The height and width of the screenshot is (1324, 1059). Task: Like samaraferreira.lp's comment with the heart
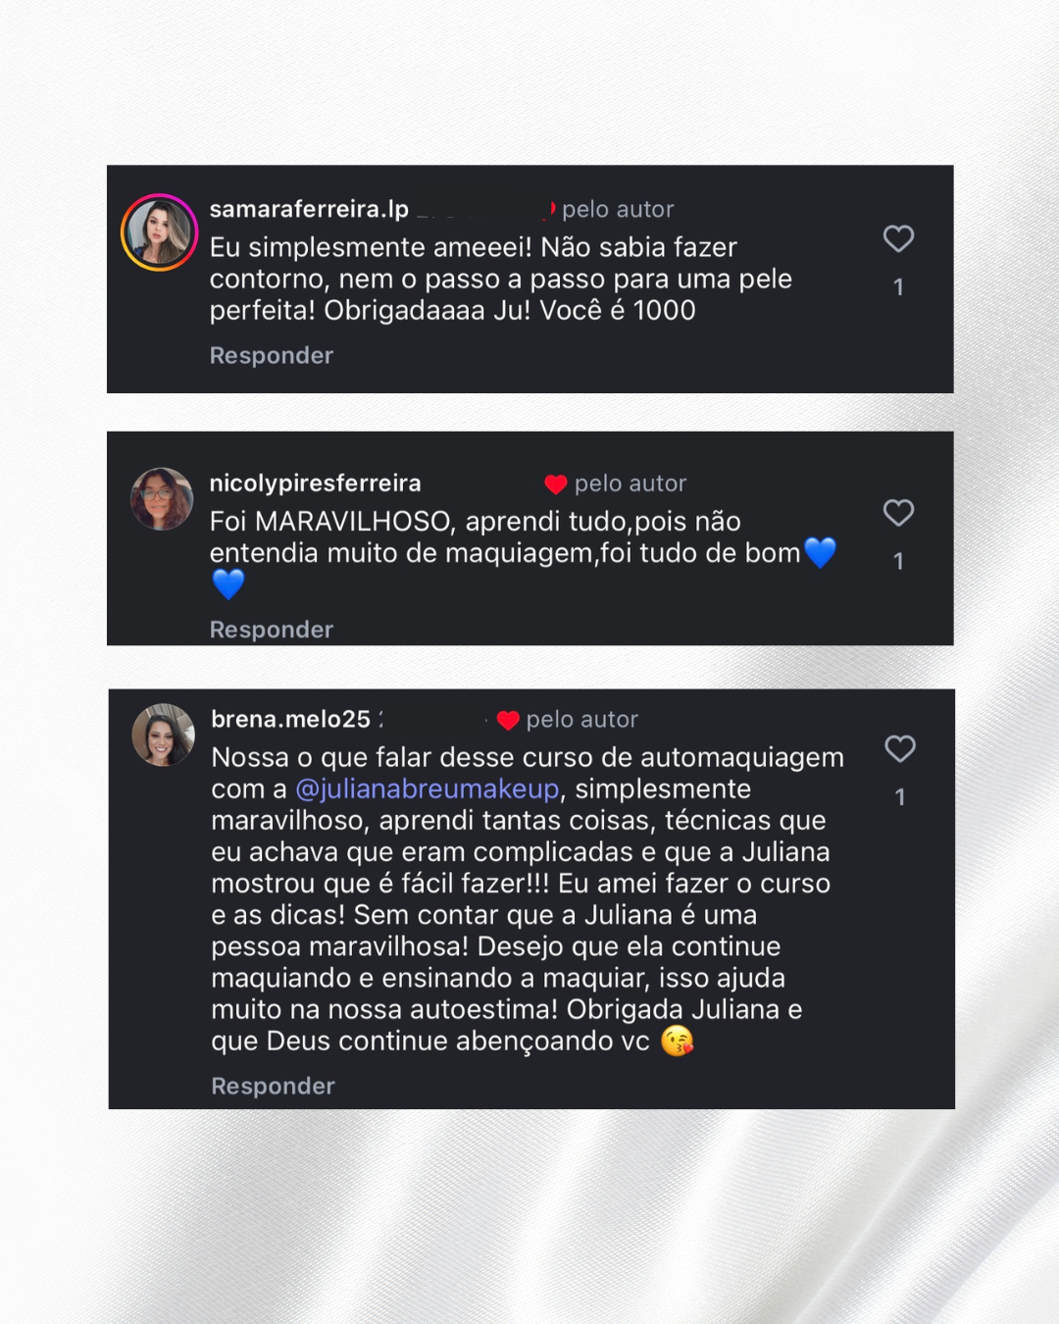point(898,238)
